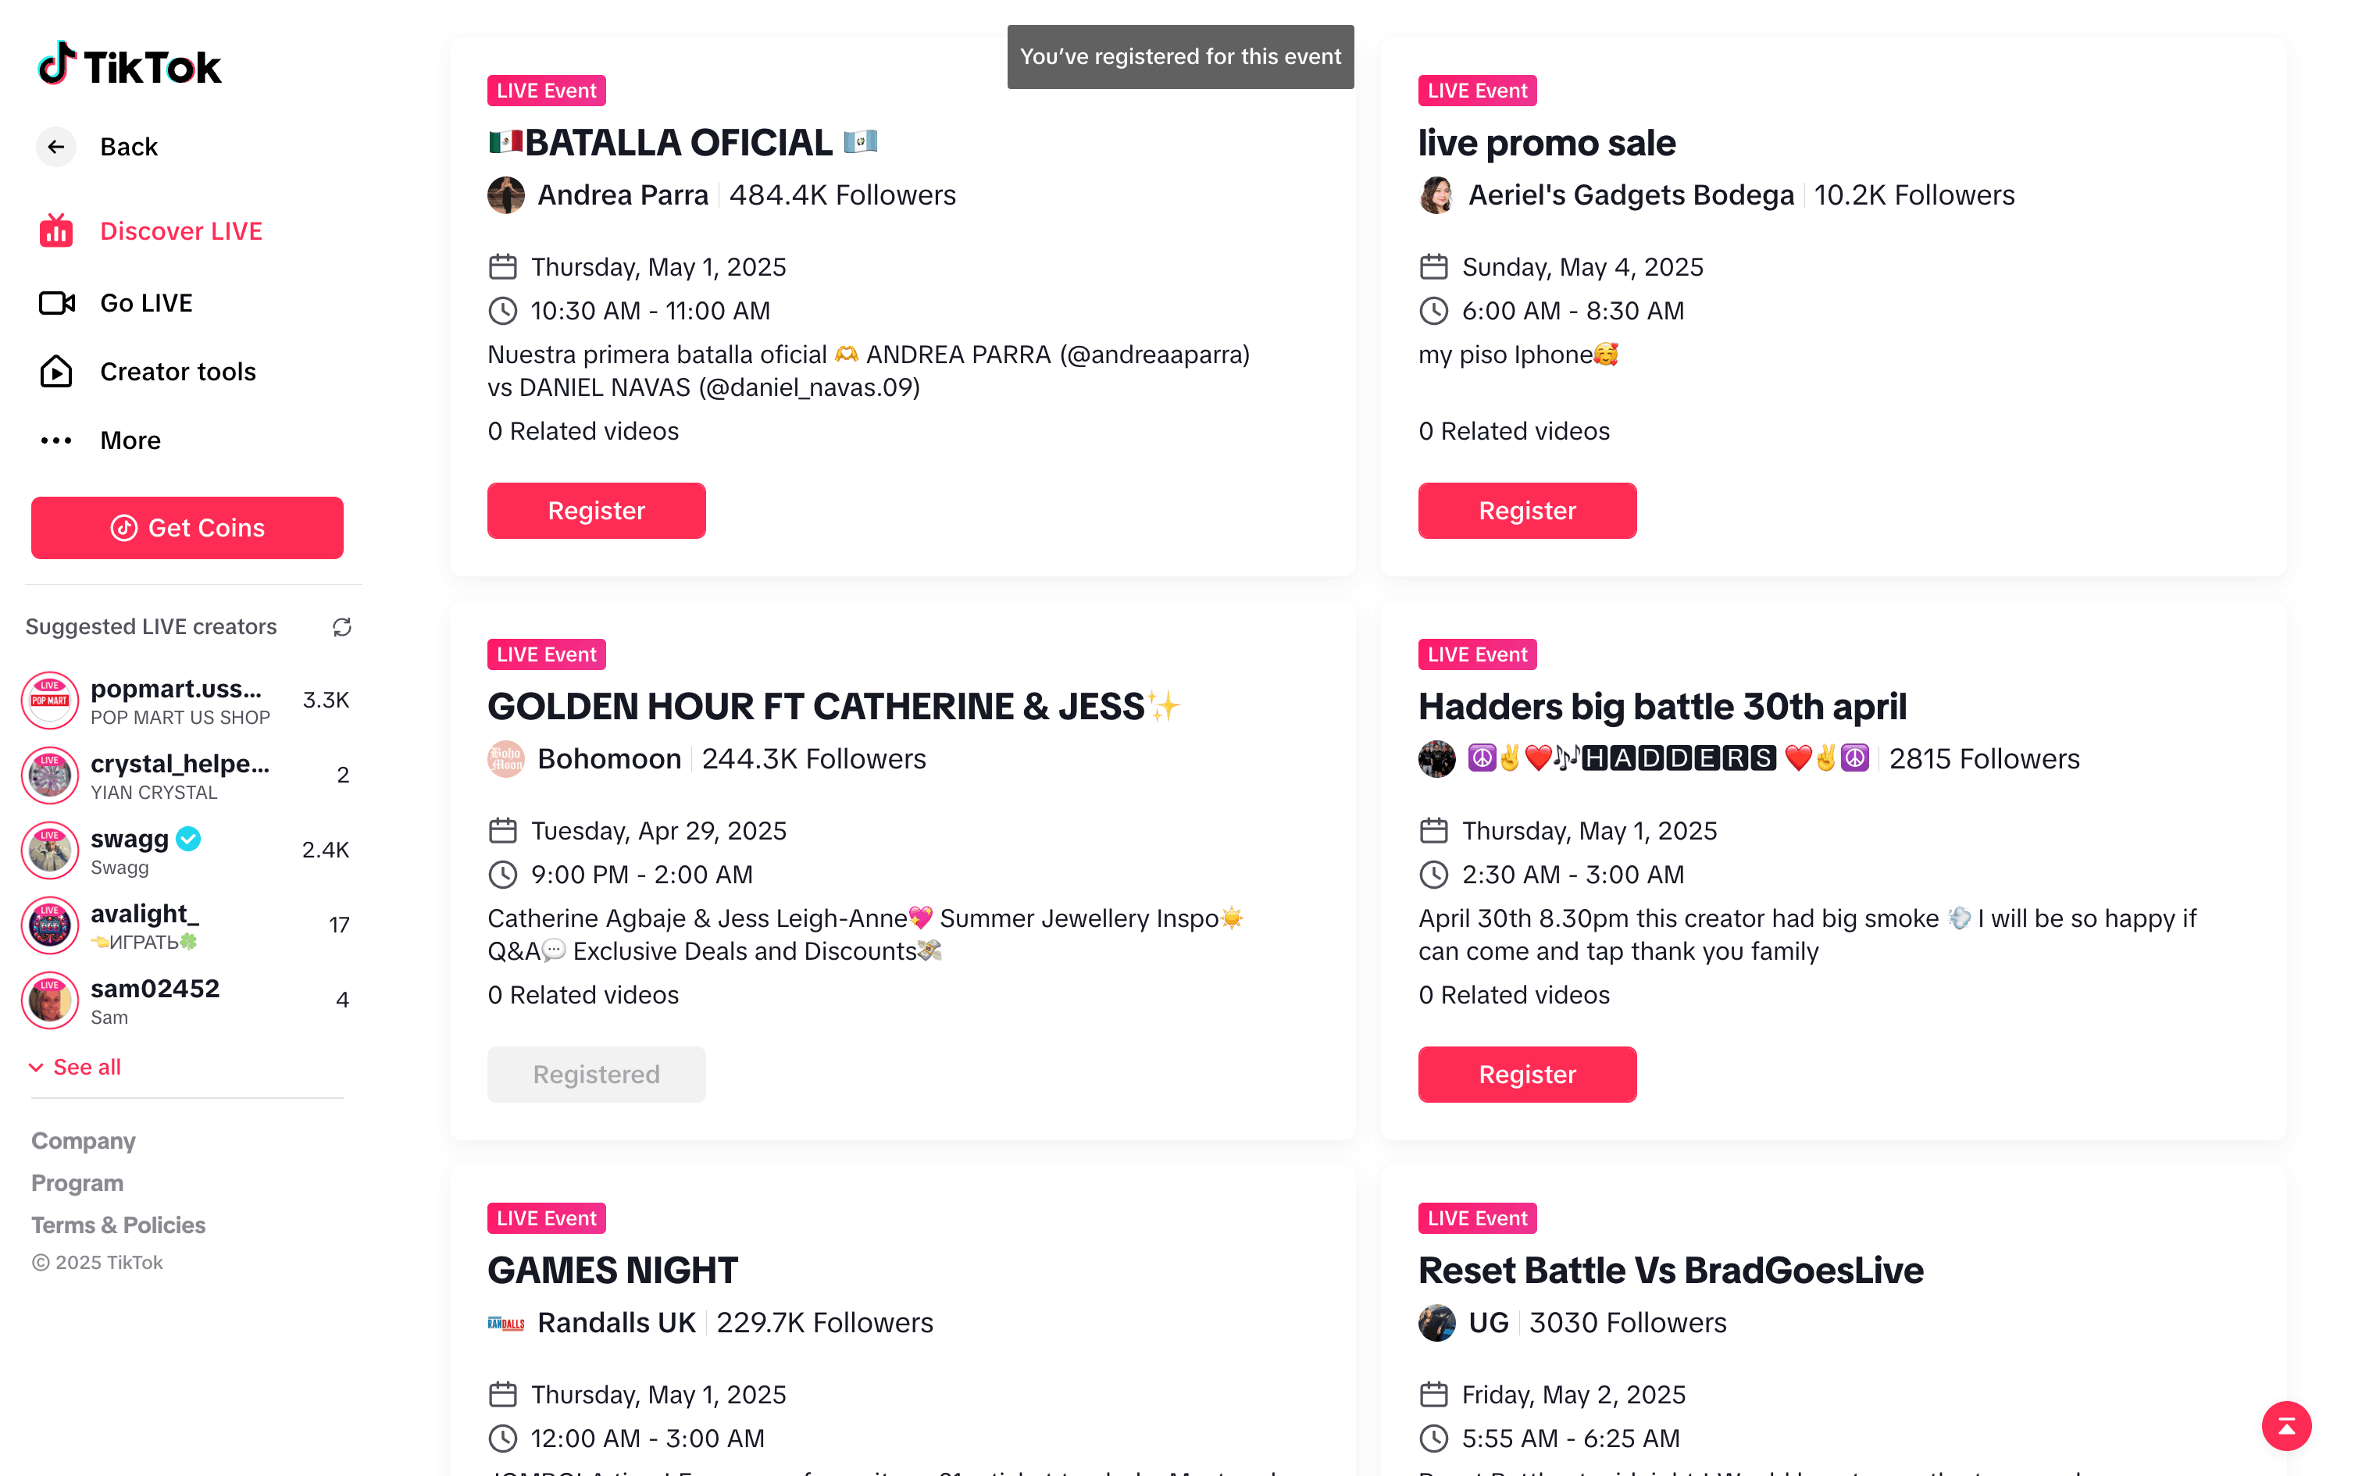Screen dimensions: 2362x1476
Task: Click the Go LIVE camera icon
Action: pyautogui.click(x=55, y=303)
